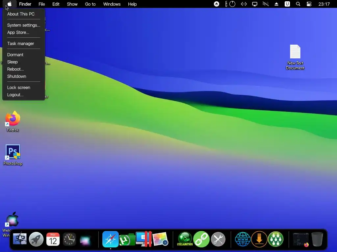This screenshot has height=252, width=337.
Task: Open the green chain link dock icon
Action: 201,239
